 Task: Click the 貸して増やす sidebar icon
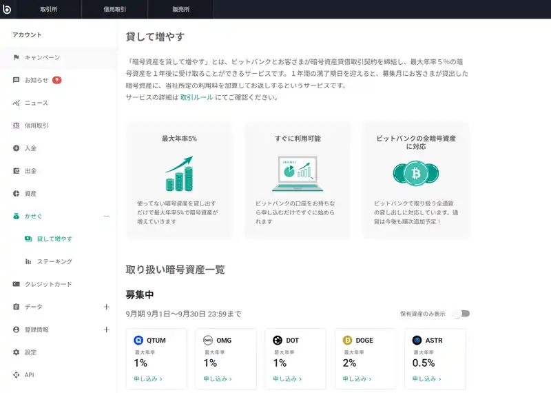click(28, 239)
